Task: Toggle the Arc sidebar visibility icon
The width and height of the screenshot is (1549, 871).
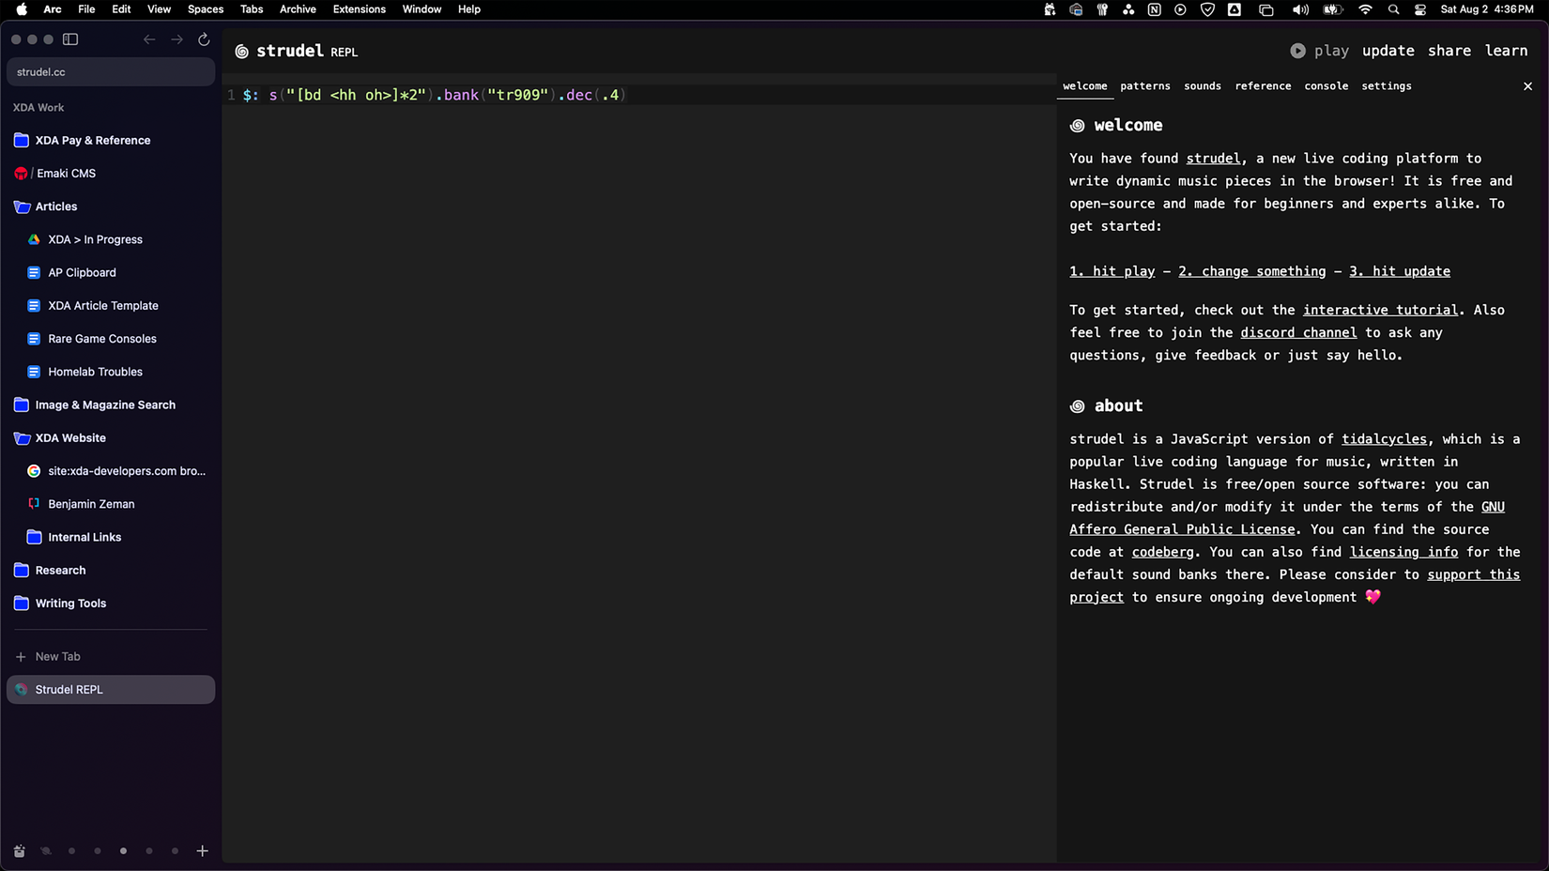Action: click(x=70, y=39)
